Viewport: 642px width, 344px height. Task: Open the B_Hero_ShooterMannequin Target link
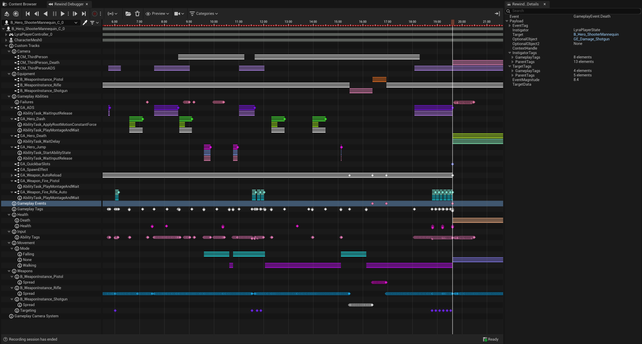(x=596, y=34)
